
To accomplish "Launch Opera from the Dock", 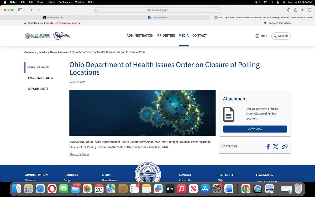I will point(52,189).
